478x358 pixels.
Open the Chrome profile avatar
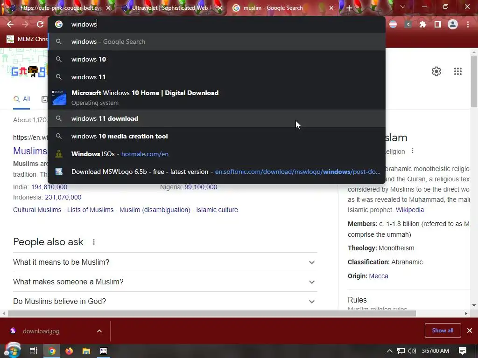[x=453, y=24]
